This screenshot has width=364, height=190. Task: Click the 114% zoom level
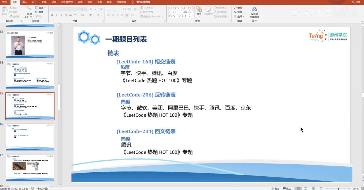355,188
